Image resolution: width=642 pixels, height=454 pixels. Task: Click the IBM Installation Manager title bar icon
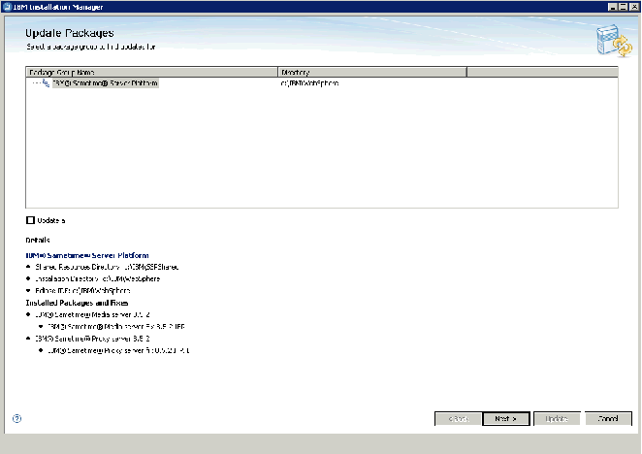[7, 6]
